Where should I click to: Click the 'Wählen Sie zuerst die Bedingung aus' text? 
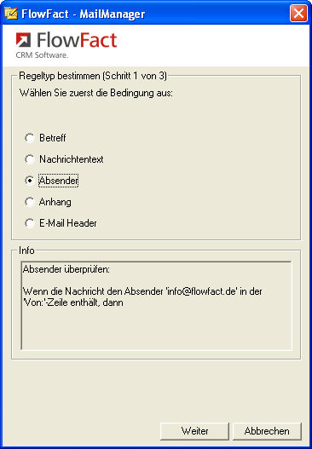pyautogui.click(x=96, y=93)
